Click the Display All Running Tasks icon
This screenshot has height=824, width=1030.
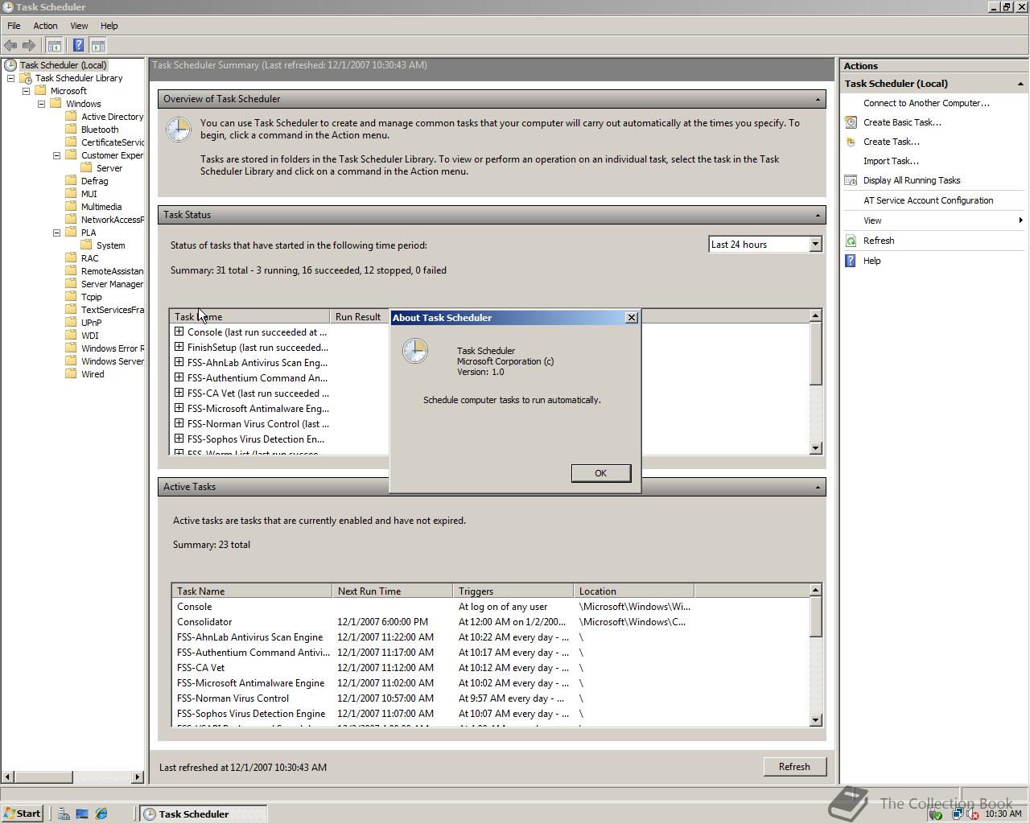851,180
